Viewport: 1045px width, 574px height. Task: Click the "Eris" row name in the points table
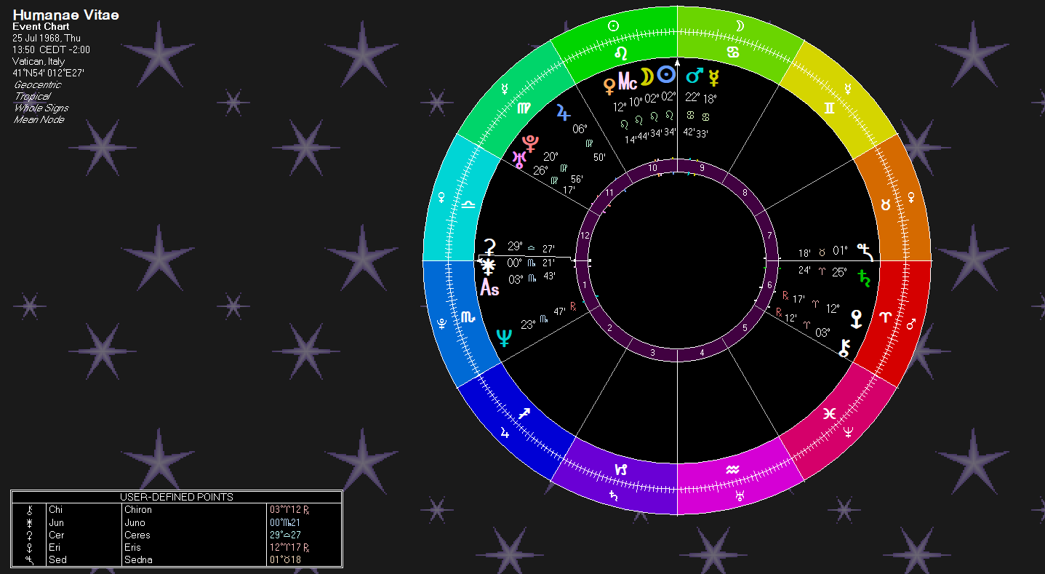[133, 547]
